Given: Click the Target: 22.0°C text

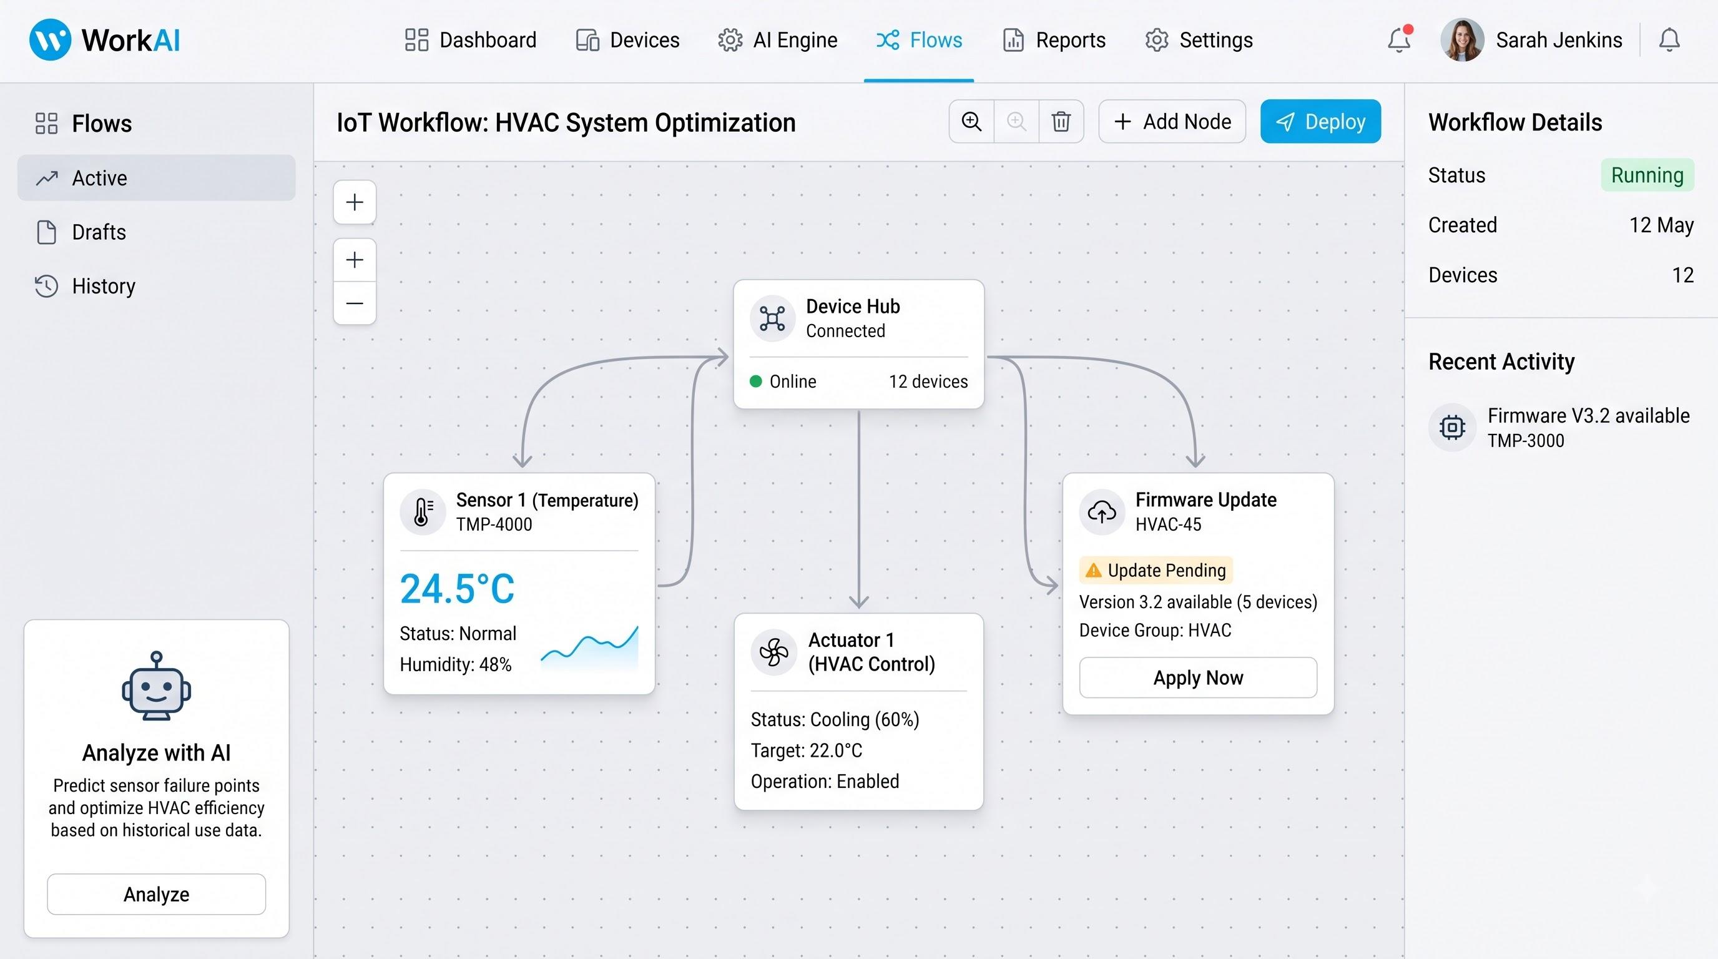Looking at the screenshot, I should tap(807, 750).
